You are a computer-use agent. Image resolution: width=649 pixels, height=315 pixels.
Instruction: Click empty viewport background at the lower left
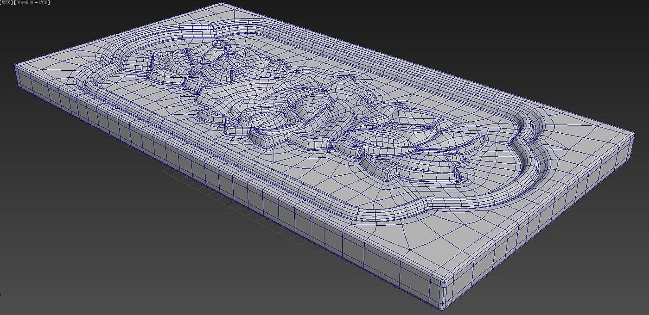(70, 254)
